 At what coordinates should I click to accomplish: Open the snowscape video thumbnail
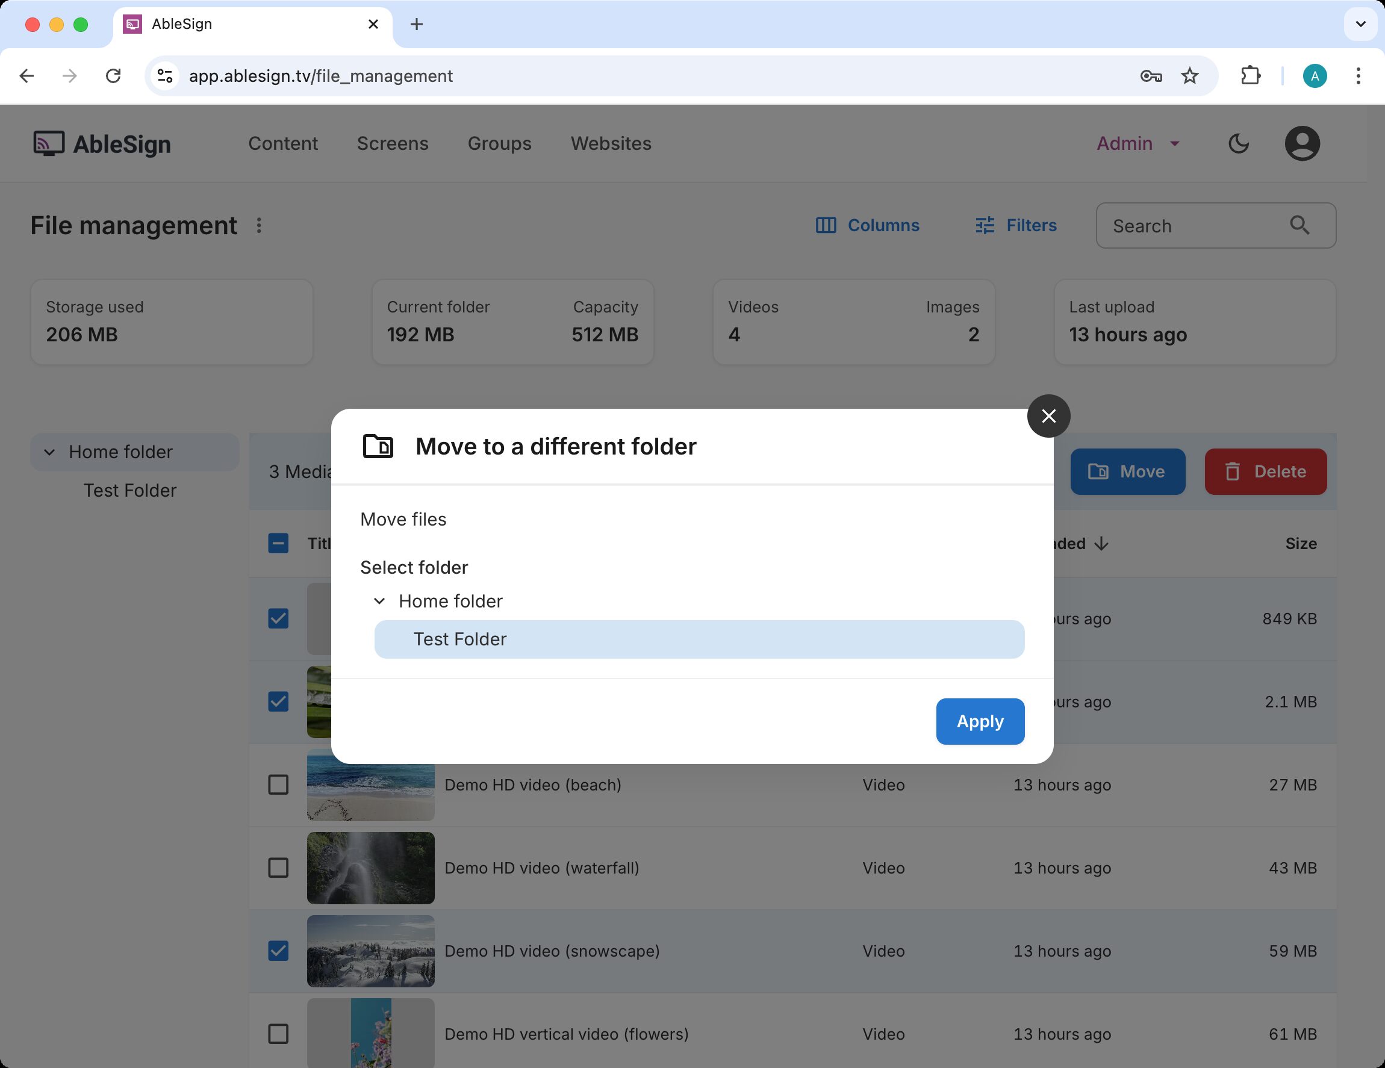(x=371, y=951)
